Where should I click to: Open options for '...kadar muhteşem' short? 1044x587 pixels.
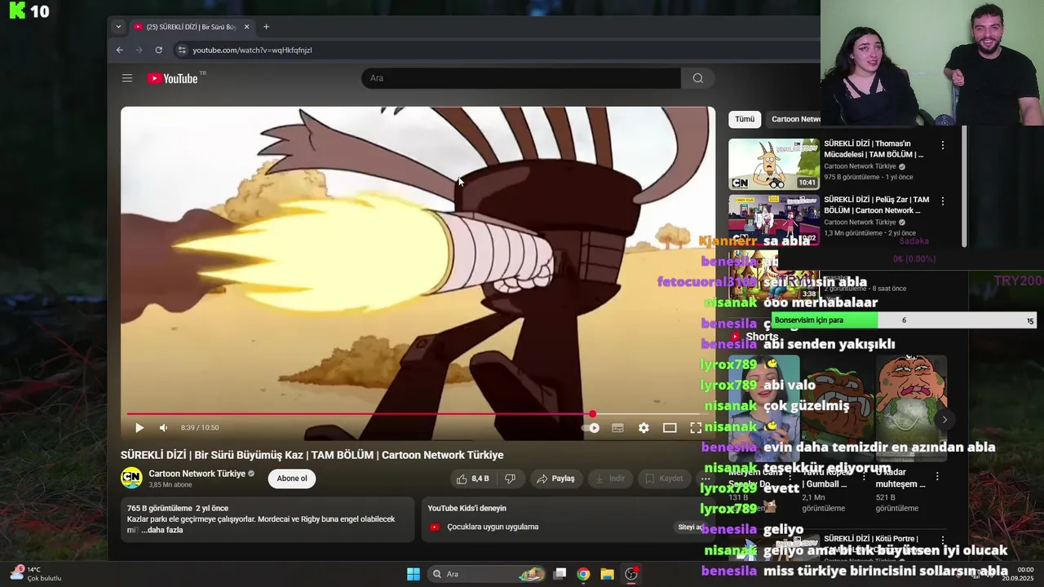pyautogui.click(x=937, y=476)
